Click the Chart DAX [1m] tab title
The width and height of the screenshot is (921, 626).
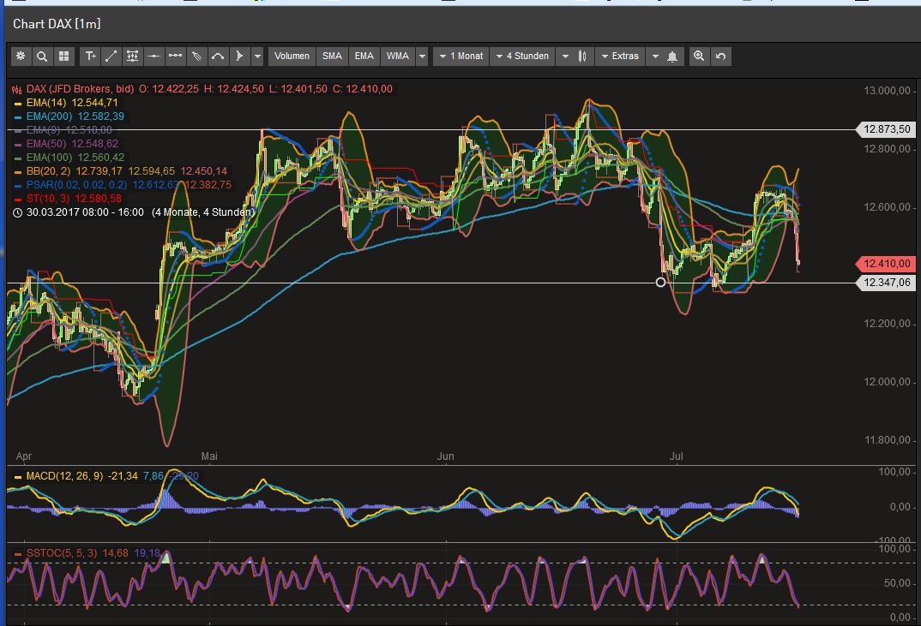(56, 23)
